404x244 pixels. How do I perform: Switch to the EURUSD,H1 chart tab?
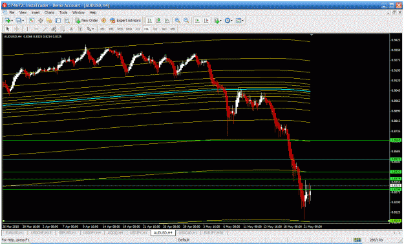[x=15, y=233]
